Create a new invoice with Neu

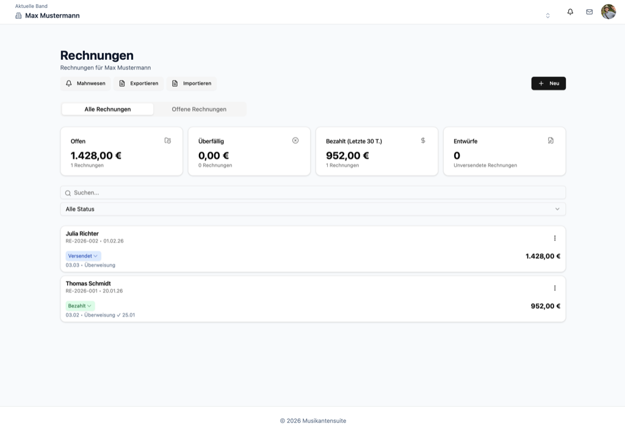tap(549, 83)
